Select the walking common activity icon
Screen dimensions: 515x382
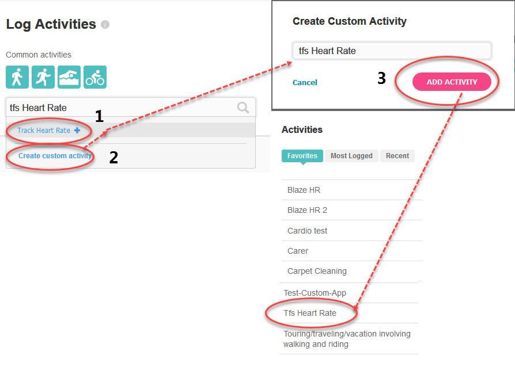[17, 77]
